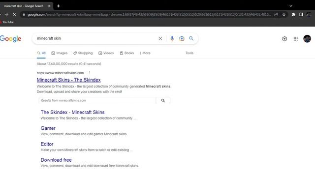Viewport: 315px width, 177px height.
Task: Submit search with magnifier button
Action: (191, 38)
